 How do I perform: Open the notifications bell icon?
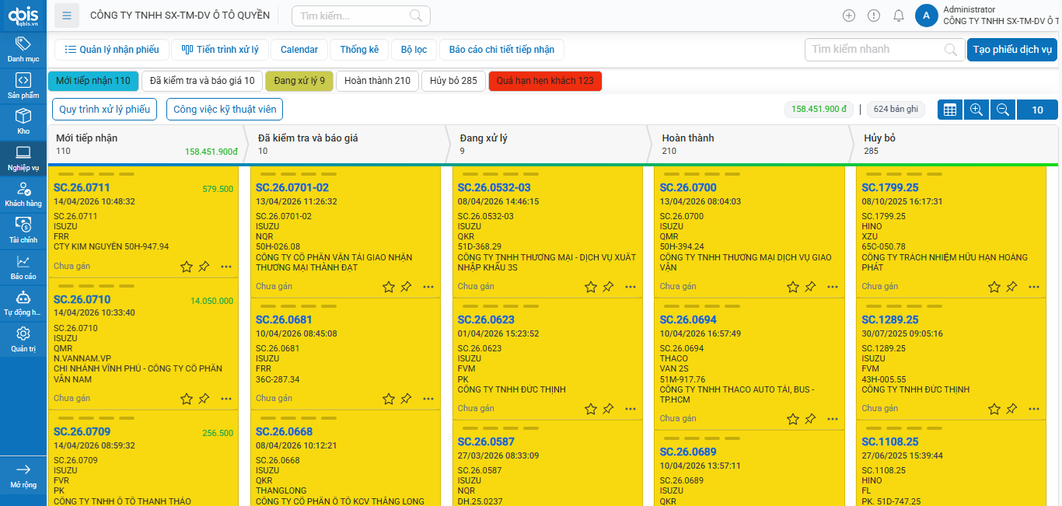(899, 16)
